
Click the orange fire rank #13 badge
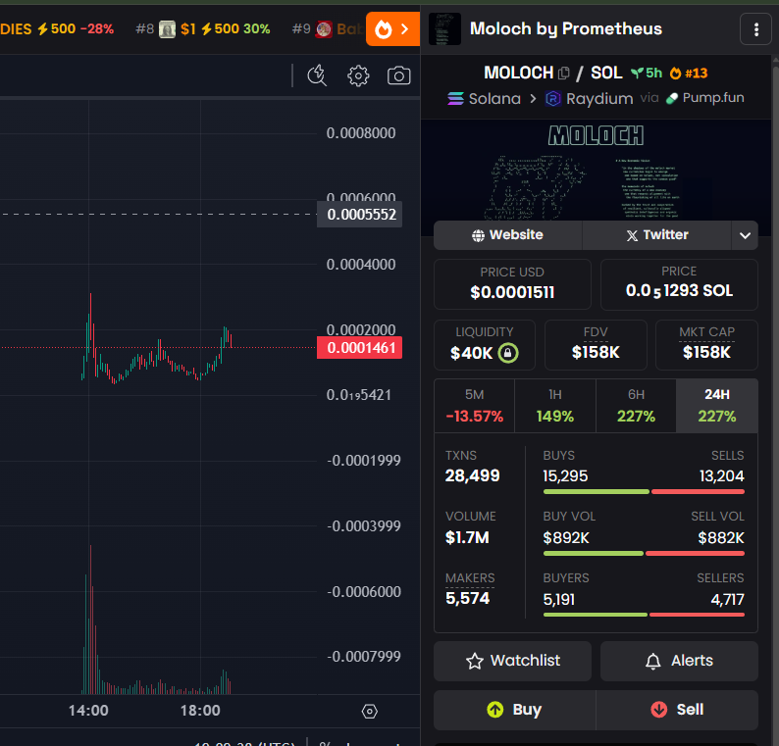point(689,74)
